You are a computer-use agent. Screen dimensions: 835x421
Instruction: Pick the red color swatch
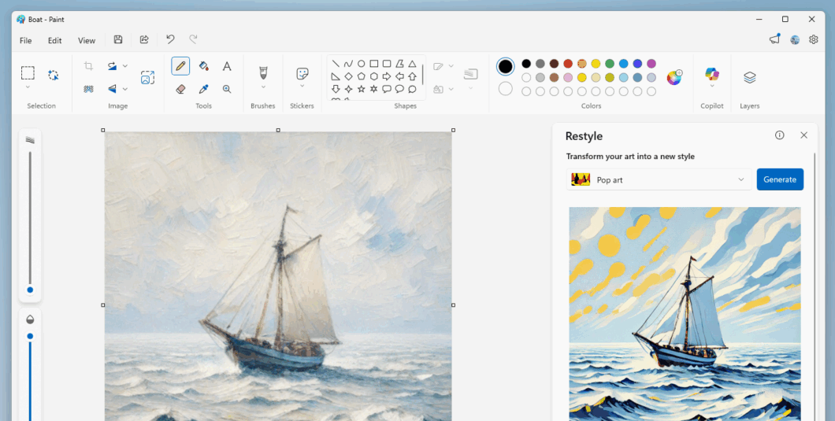click(x=568, y=64)
